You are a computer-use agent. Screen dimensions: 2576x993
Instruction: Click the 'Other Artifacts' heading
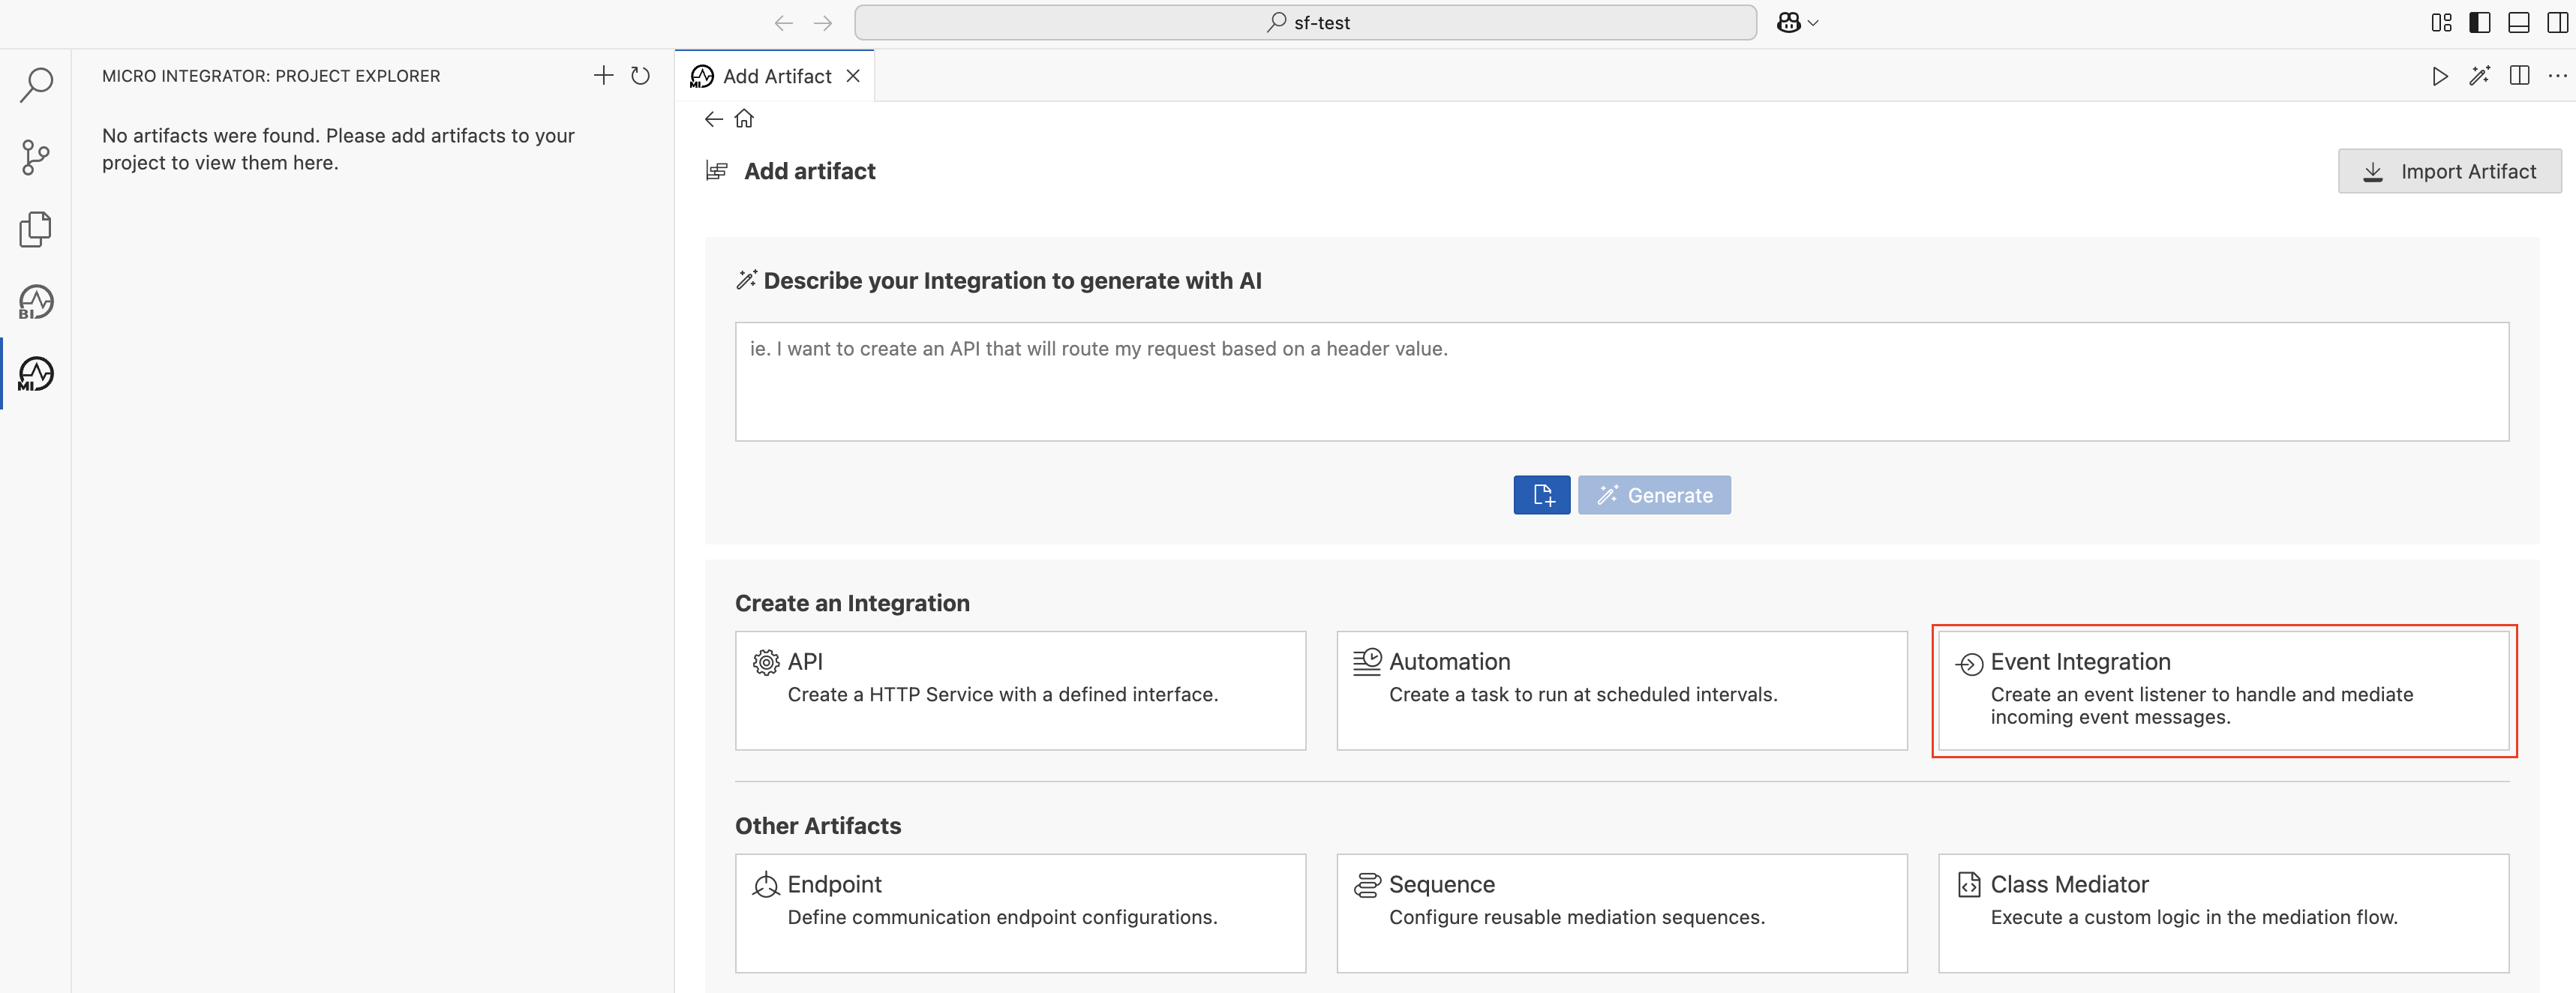(818, 826)
